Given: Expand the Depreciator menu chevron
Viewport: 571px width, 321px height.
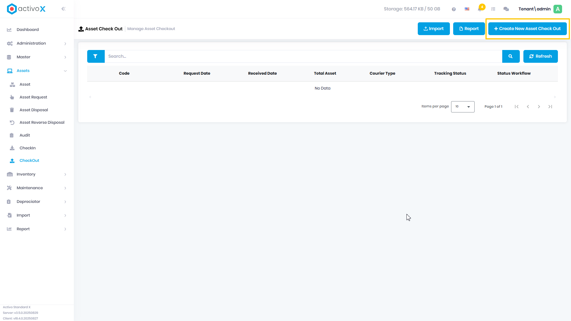Looking at the screenshot, I should click(x=65, y=202).
